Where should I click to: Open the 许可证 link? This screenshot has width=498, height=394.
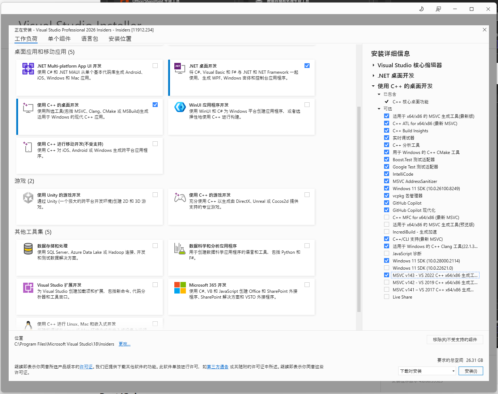pyautogui.click(x=86, y=367)
